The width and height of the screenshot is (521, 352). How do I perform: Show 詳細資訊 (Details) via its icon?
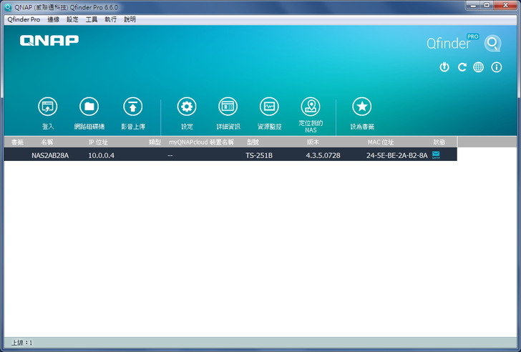pos(228,107)
